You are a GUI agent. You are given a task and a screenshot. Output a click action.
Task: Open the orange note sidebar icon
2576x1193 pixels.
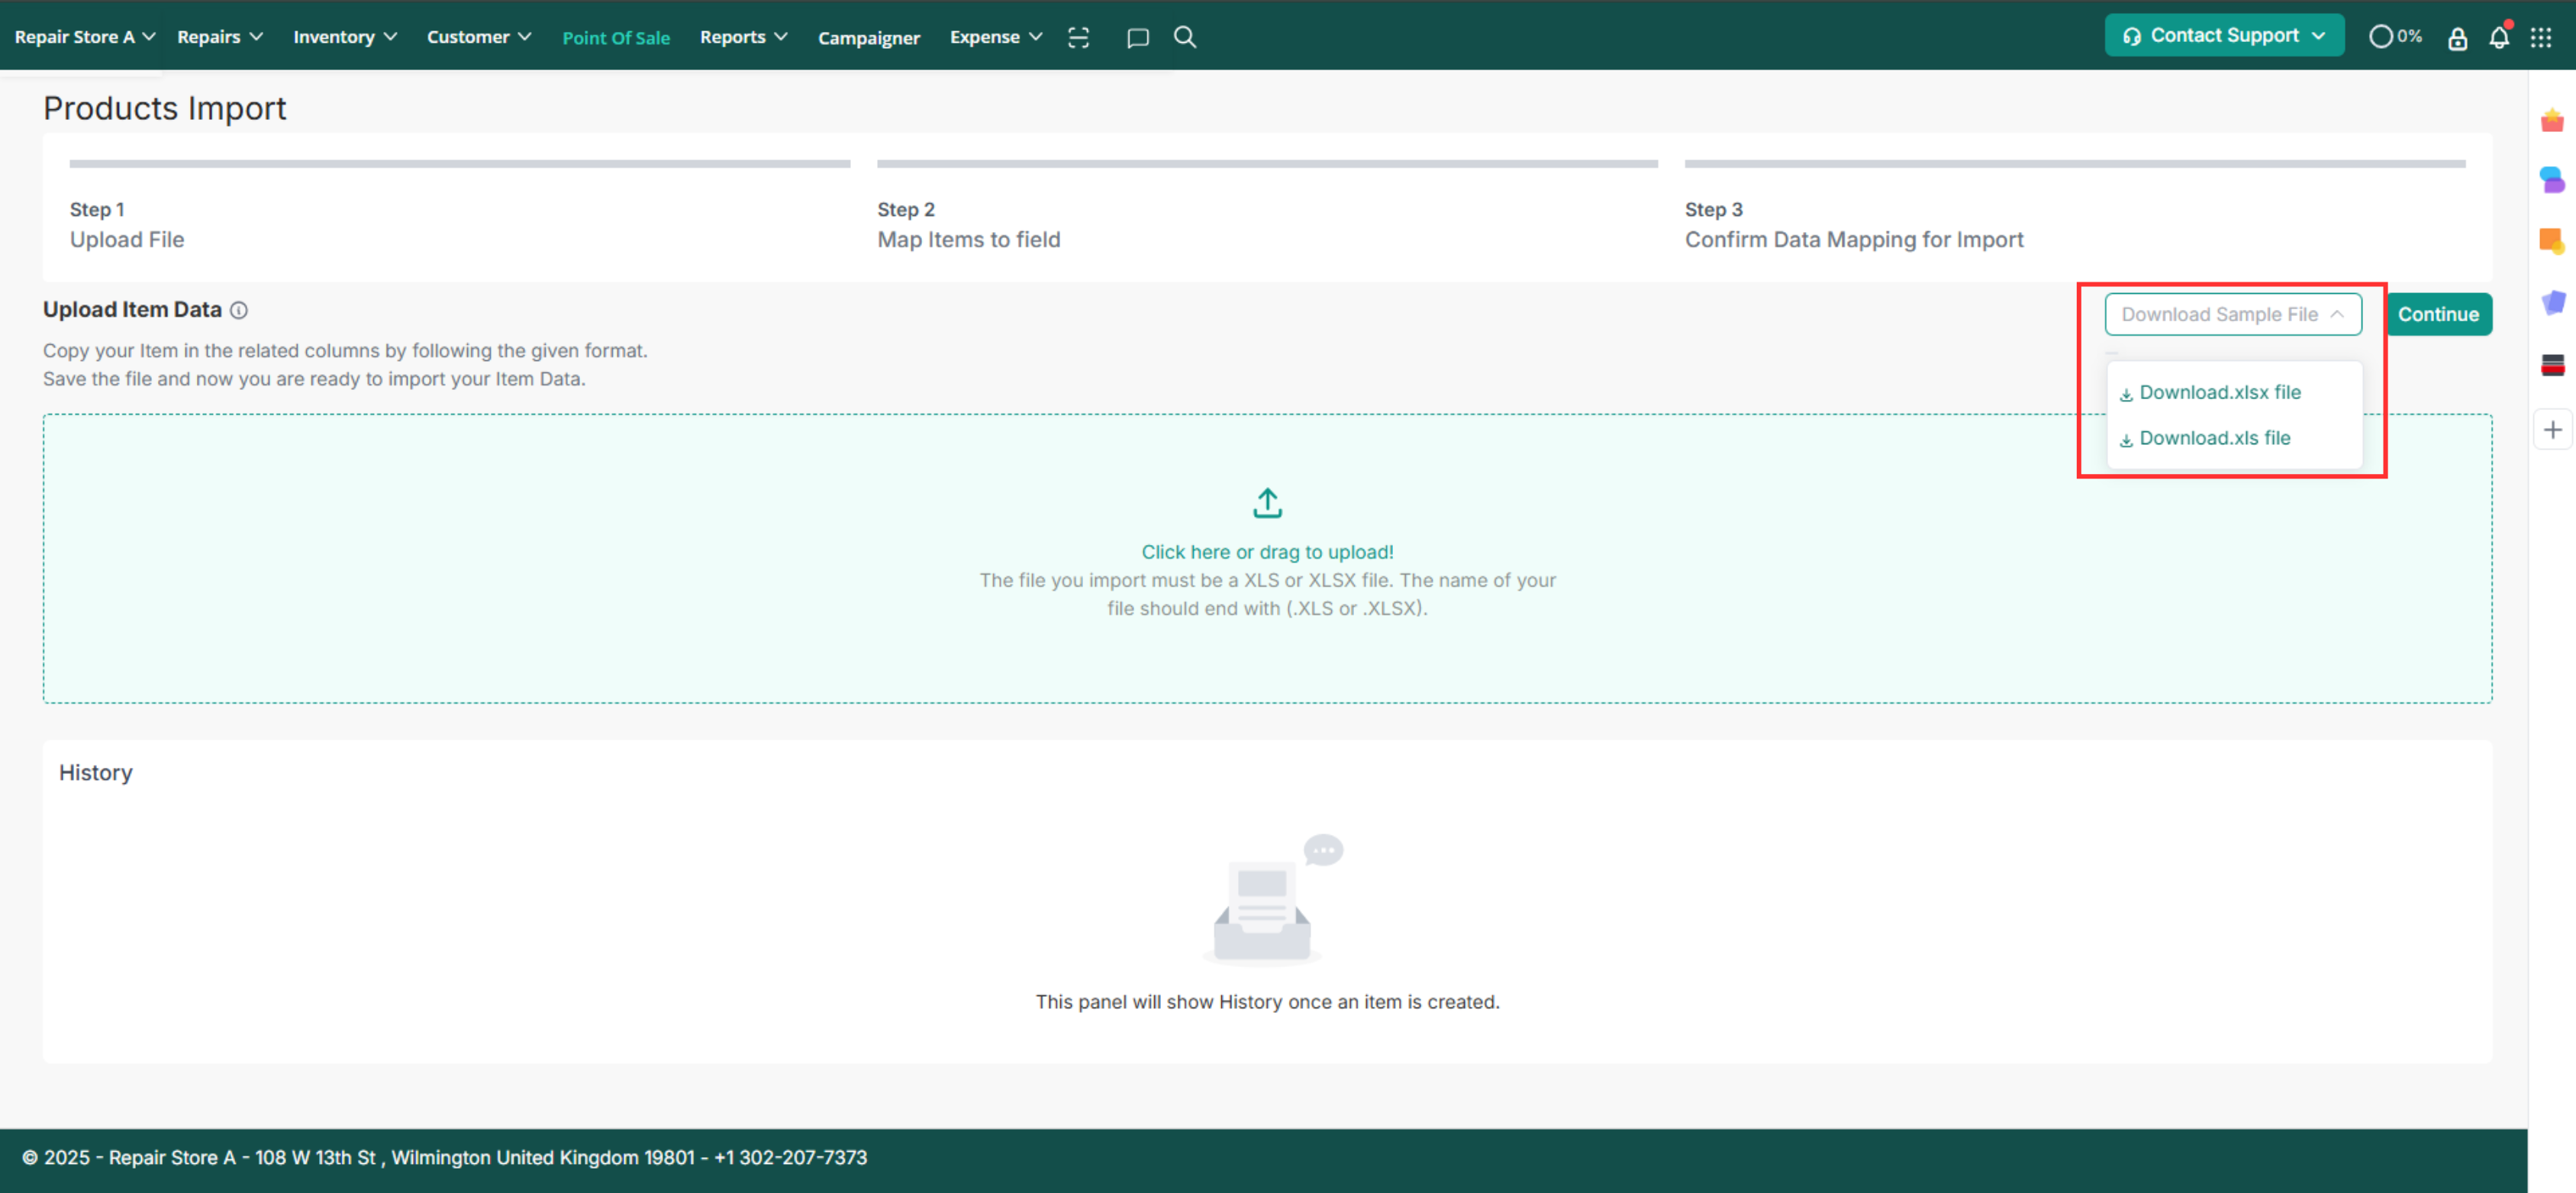pyautogui.click(x=2552, y=241)
